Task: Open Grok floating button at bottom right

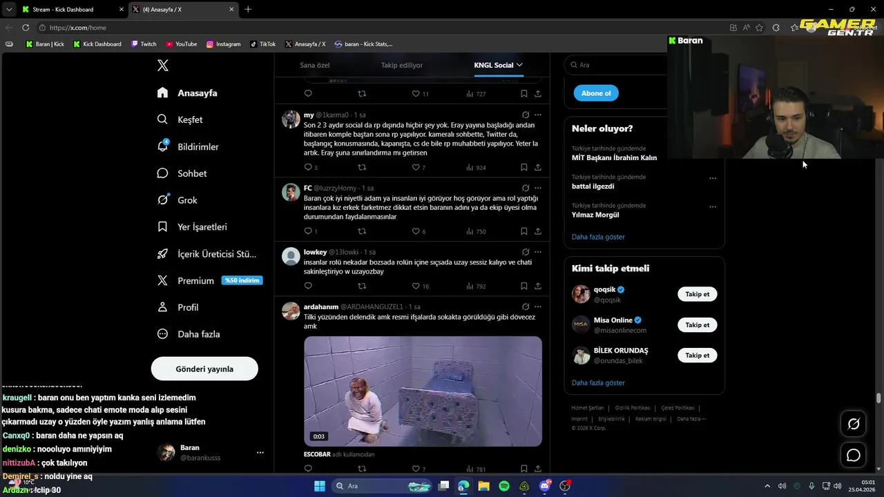Action: [x=854, y=424]
